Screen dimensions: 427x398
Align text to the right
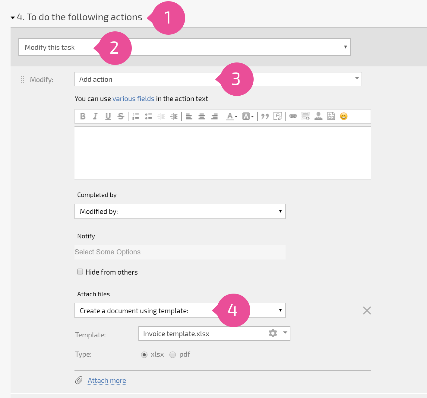pos(214,116)
